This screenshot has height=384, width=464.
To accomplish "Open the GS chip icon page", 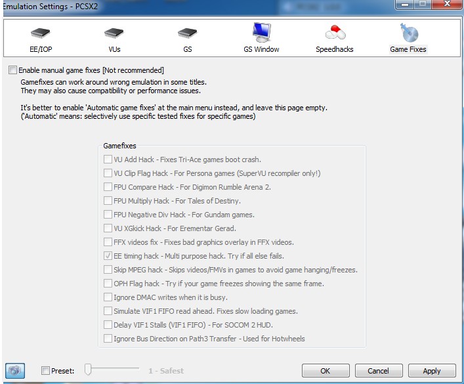I will click(188, 33).
